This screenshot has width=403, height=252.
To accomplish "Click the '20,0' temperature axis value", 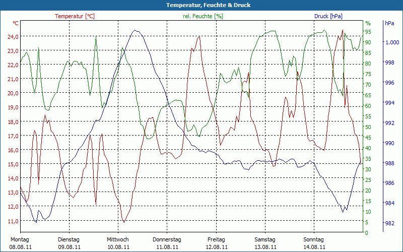I will (x=13, y=93).
